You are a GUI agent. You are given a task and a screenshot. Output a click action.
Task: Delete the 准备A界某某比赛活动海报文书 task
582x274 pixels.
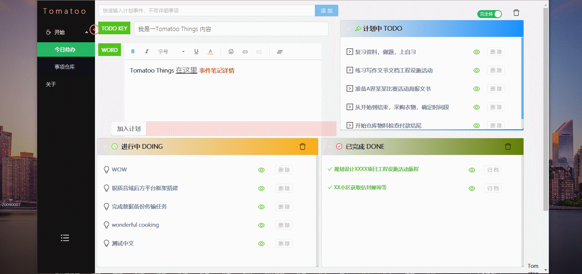tap(496, 89)
